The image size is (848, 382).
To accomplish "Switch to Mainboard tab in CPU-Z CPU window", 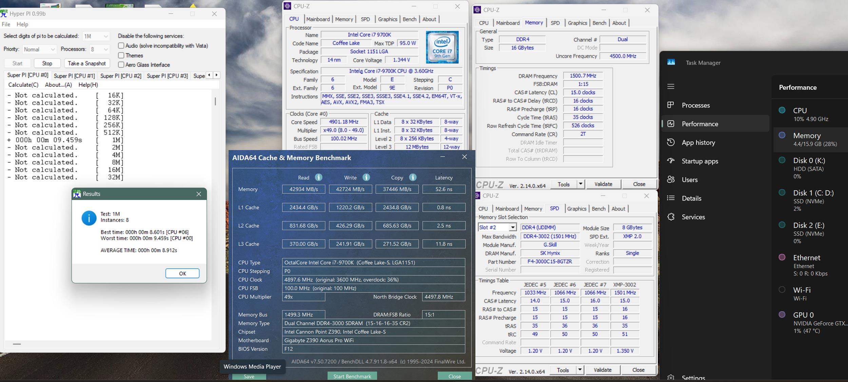I will [x=318, y=19].
